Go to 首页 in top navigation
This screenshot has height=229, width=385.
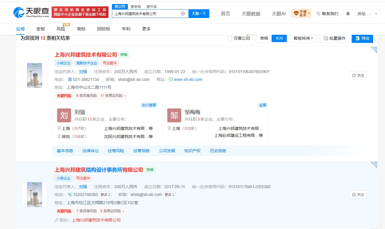[x=225, y=14]
